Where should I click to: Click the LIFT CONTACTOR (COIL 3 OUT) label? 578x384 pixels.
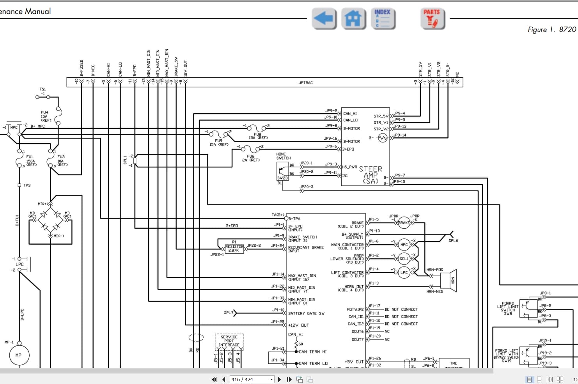click(347, 274)
